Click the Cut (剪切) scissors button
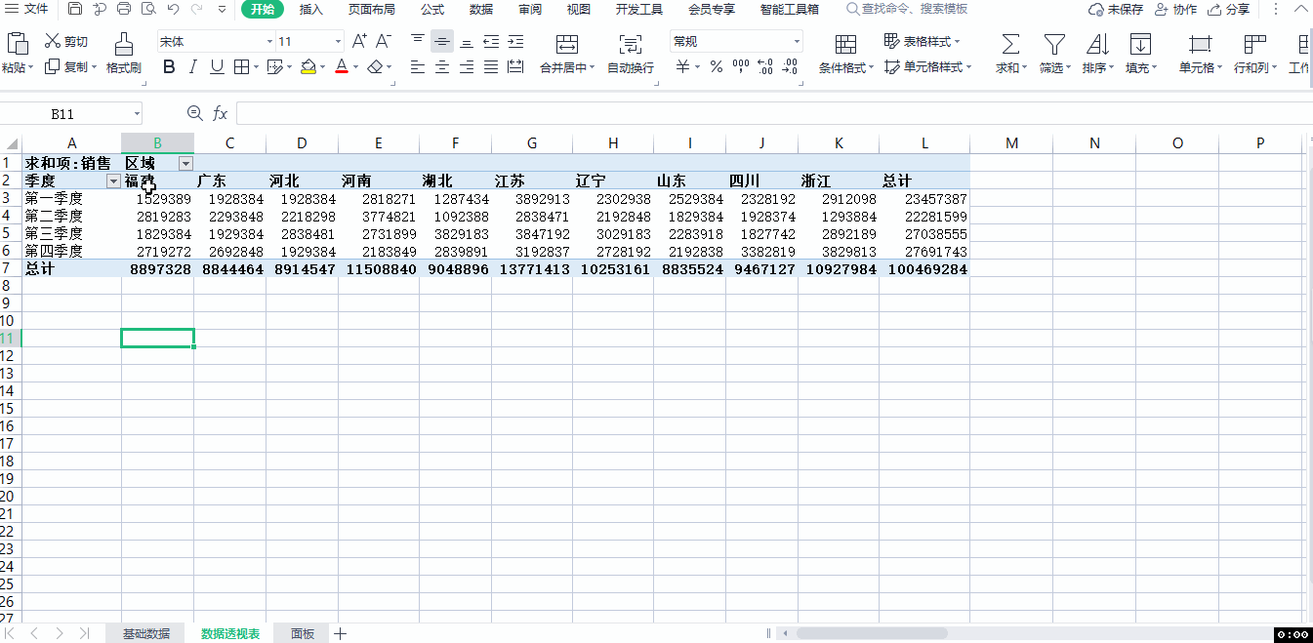This screenshot has width=1313, height=643. coord(66,41)
